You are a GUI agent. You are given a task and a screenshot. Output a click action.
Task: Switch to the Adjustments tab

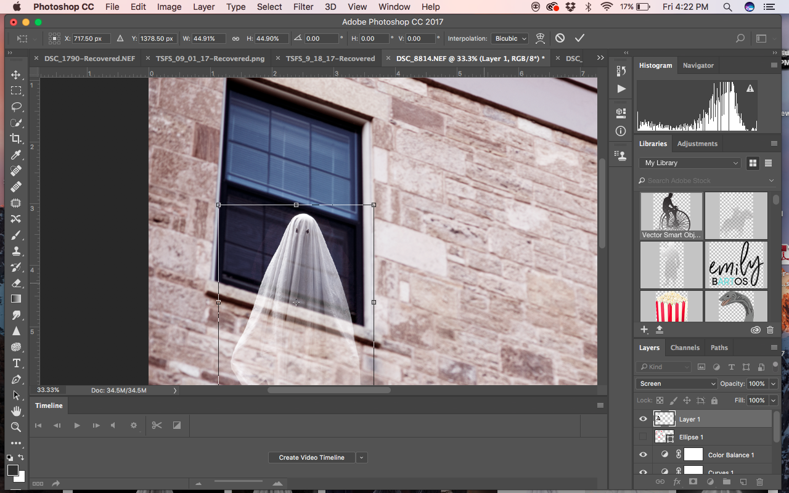[x=697, y=144]
